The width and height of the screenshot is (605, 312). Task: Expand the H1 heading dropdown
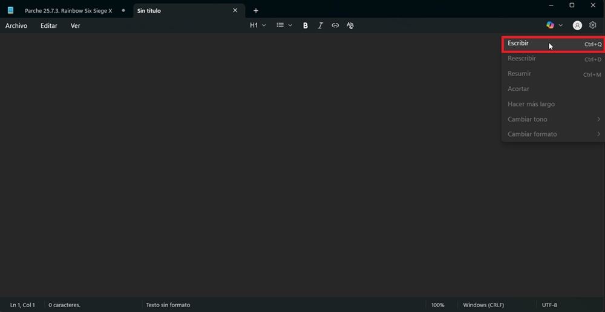(258, 25)
